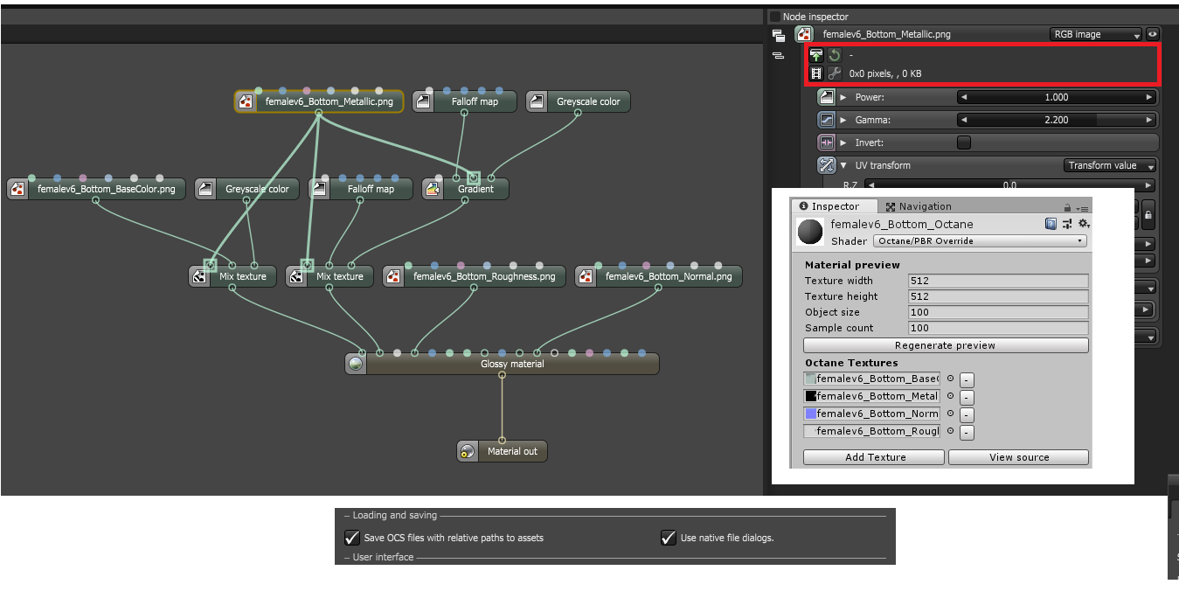Click the Regenerate preview button
The height and width of the screenshot is (598, 1179).
pyautogui.click(x=946, y=345)
